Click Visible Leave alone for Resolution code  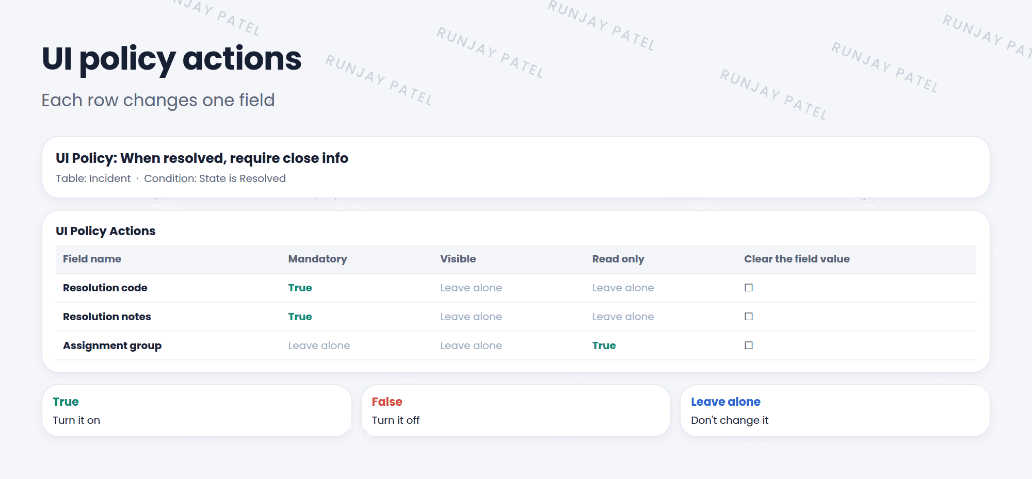coord(471,288)
